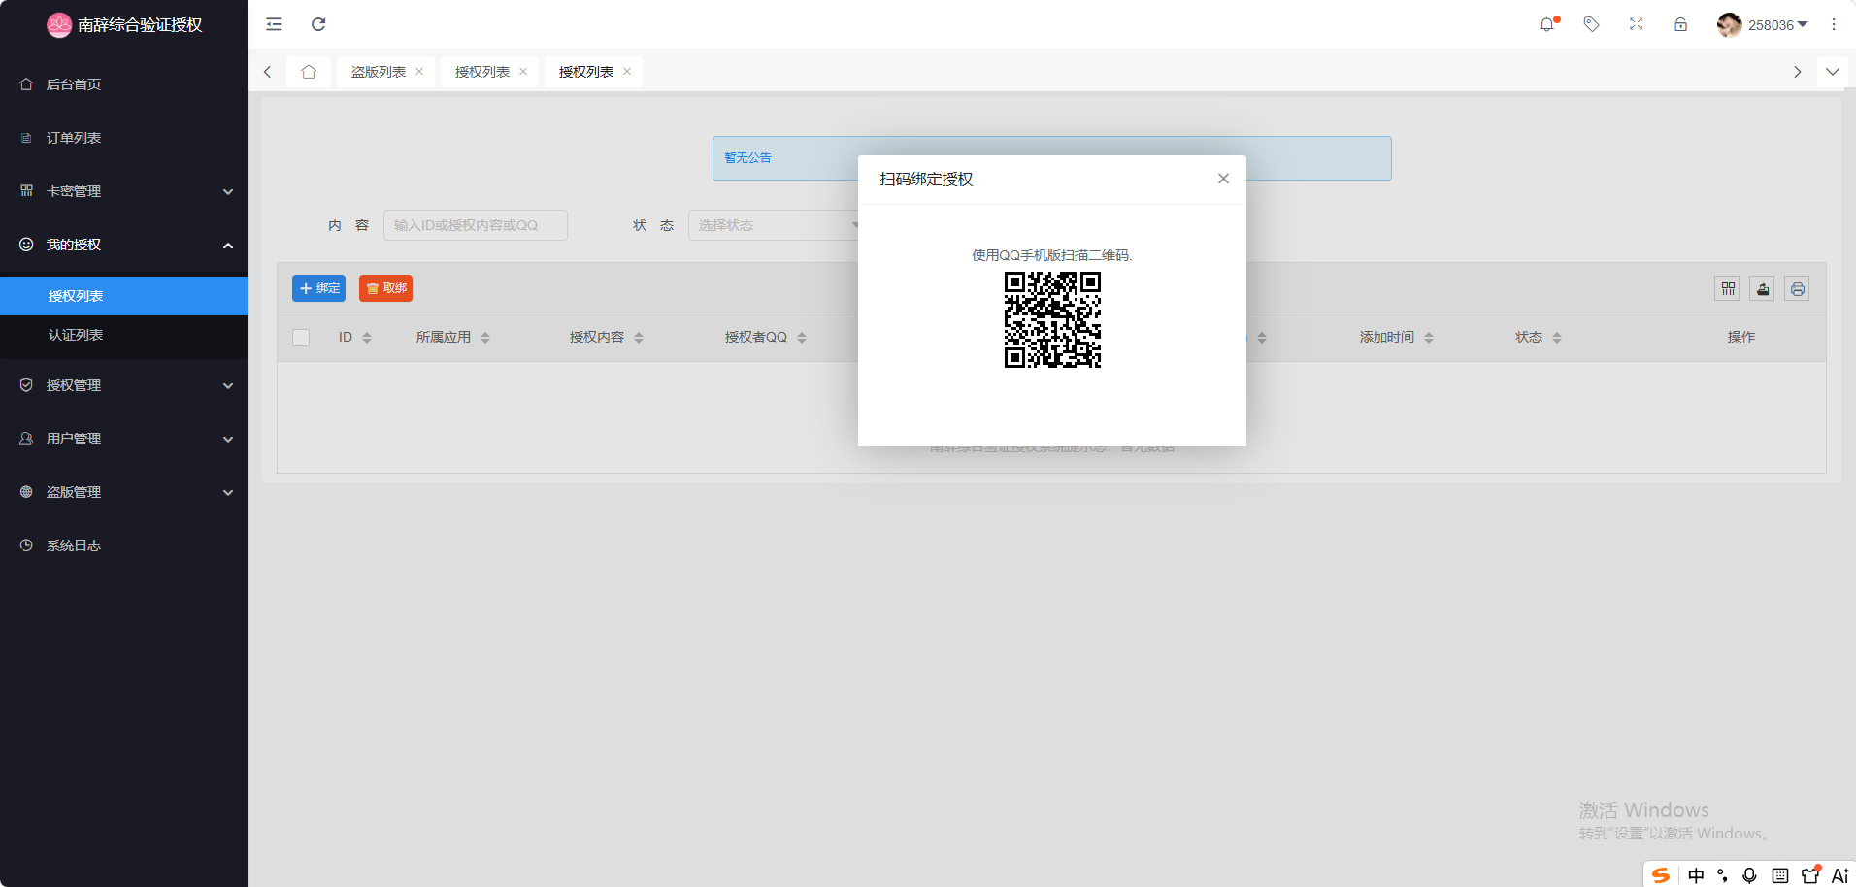Expand the 授权管理 menu
Viewport: 1856px width, 887px height.
pyautogui.click(x=124, y=385)
